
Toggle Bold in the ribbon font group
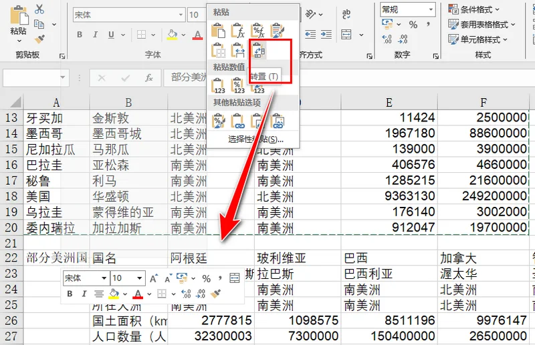tap(80, 35)
